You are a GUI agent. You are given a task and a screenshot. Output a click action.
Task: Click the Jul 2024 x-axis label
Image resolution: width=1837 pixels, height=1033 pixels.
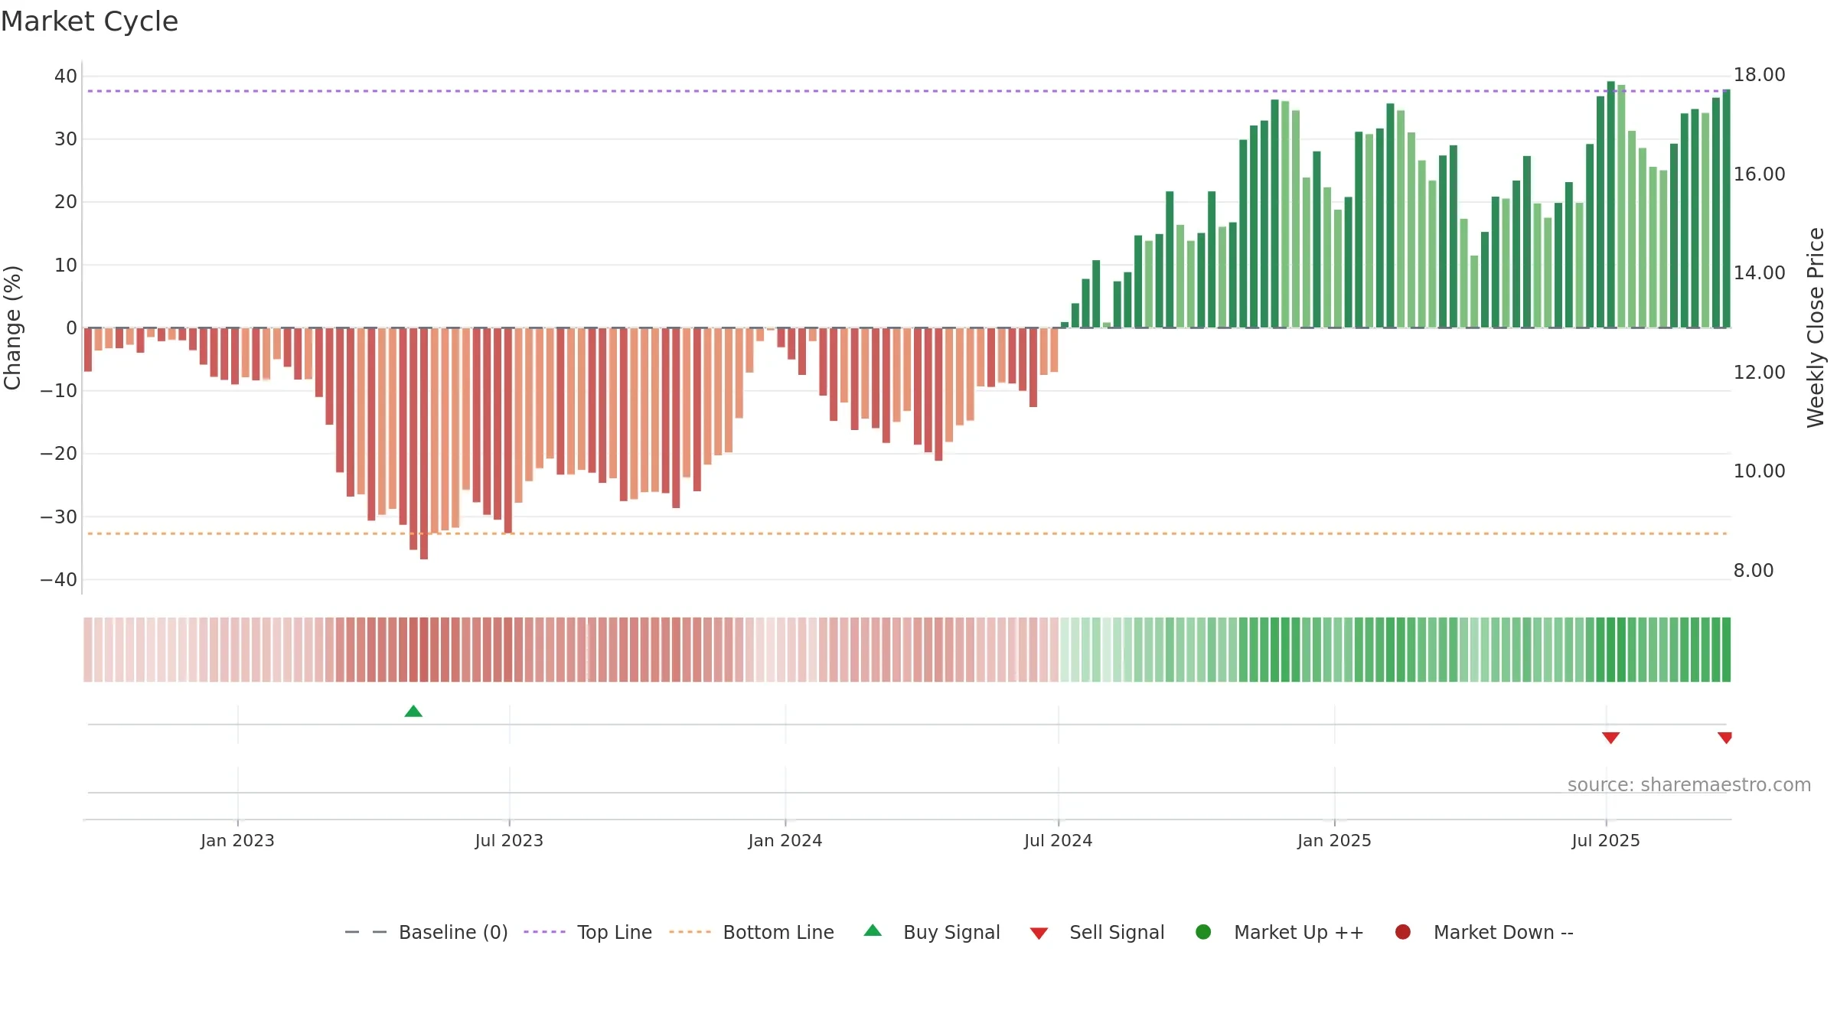click(x=1059, y=840)
